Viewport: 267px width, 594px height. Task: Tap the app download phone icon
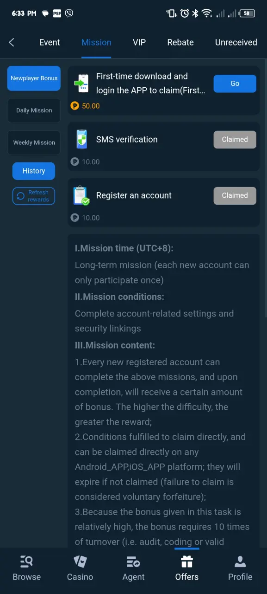[81, 84]
